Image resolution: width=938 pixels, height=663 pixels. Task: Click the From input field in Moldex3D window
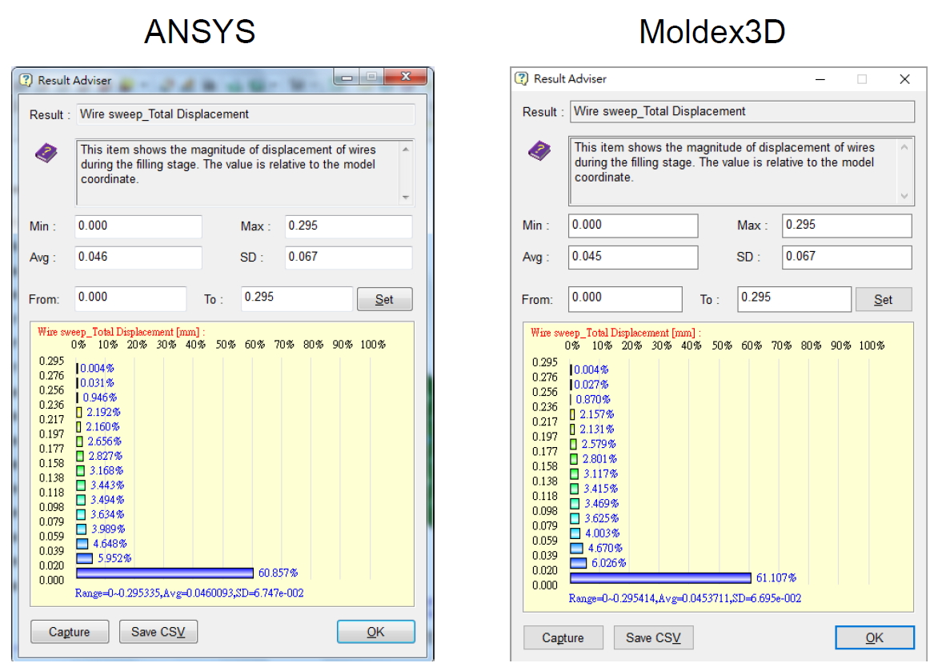[625, 299]
